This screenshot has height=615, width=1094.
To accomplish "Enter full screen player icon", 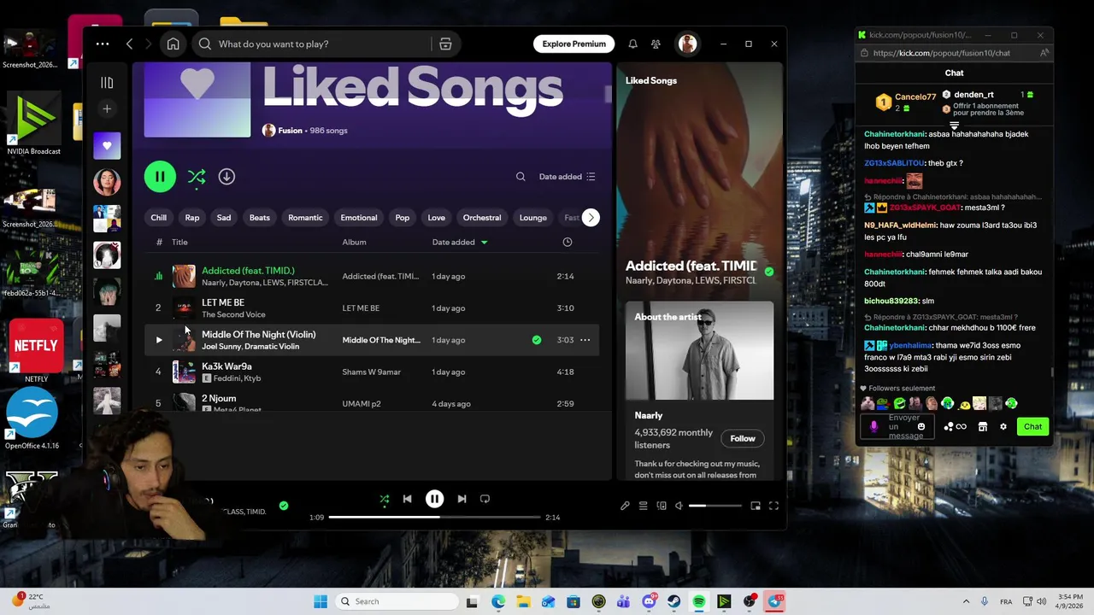I will [773, 506].
